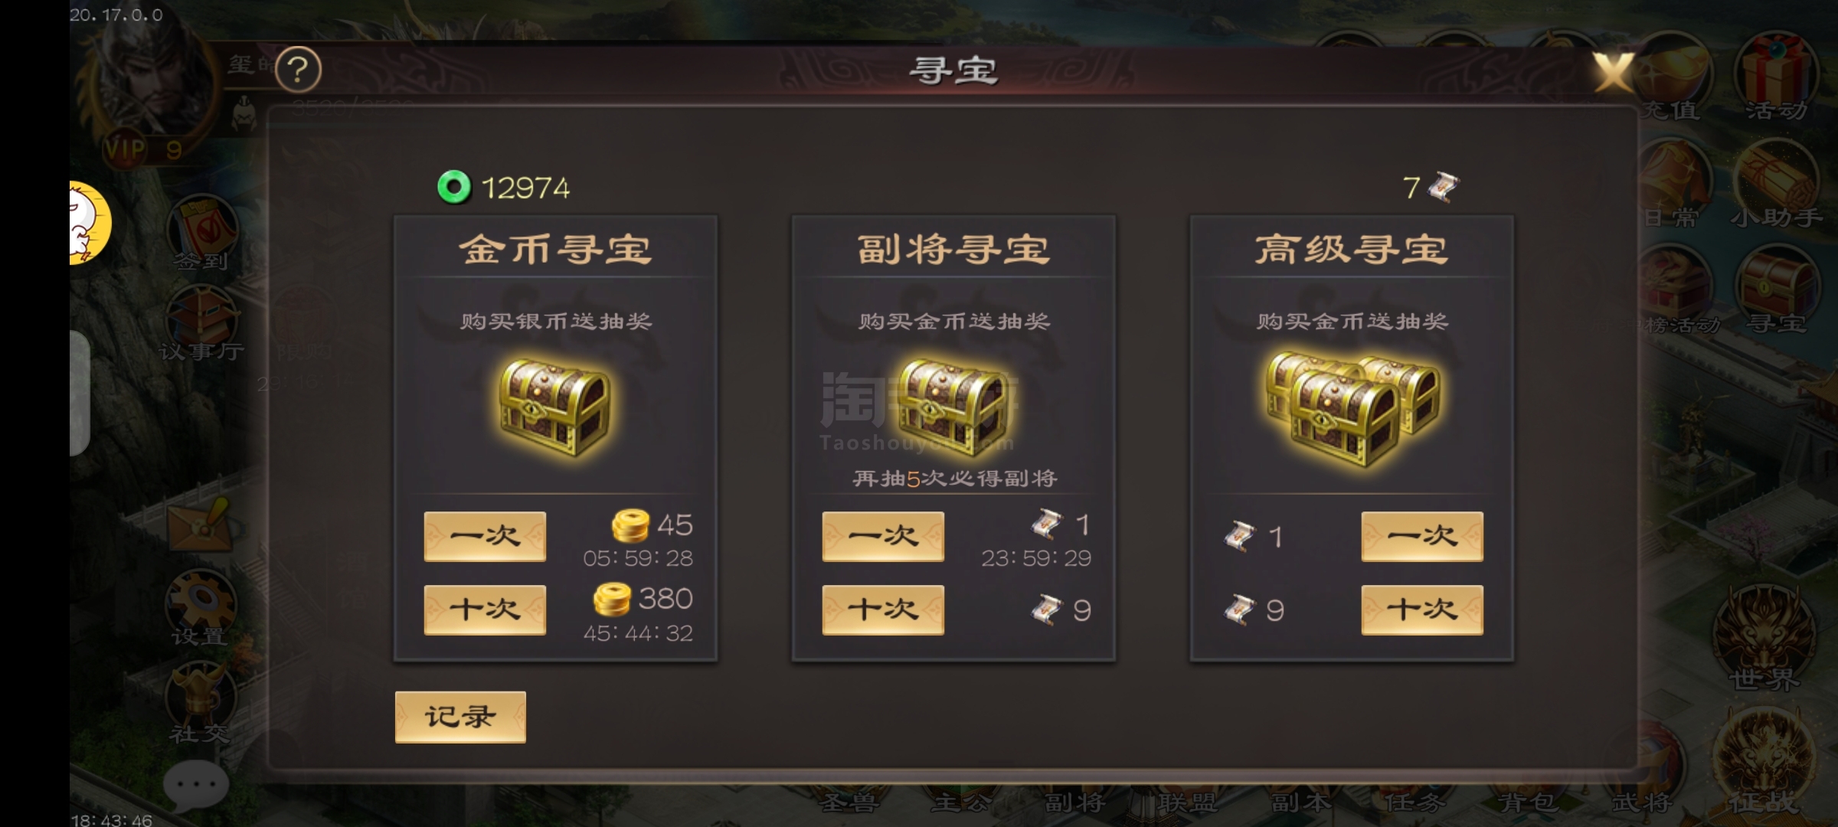Click 十次 under 高级寻宝
This screenshot has height=827, width=1838.
pos(1422,610)
